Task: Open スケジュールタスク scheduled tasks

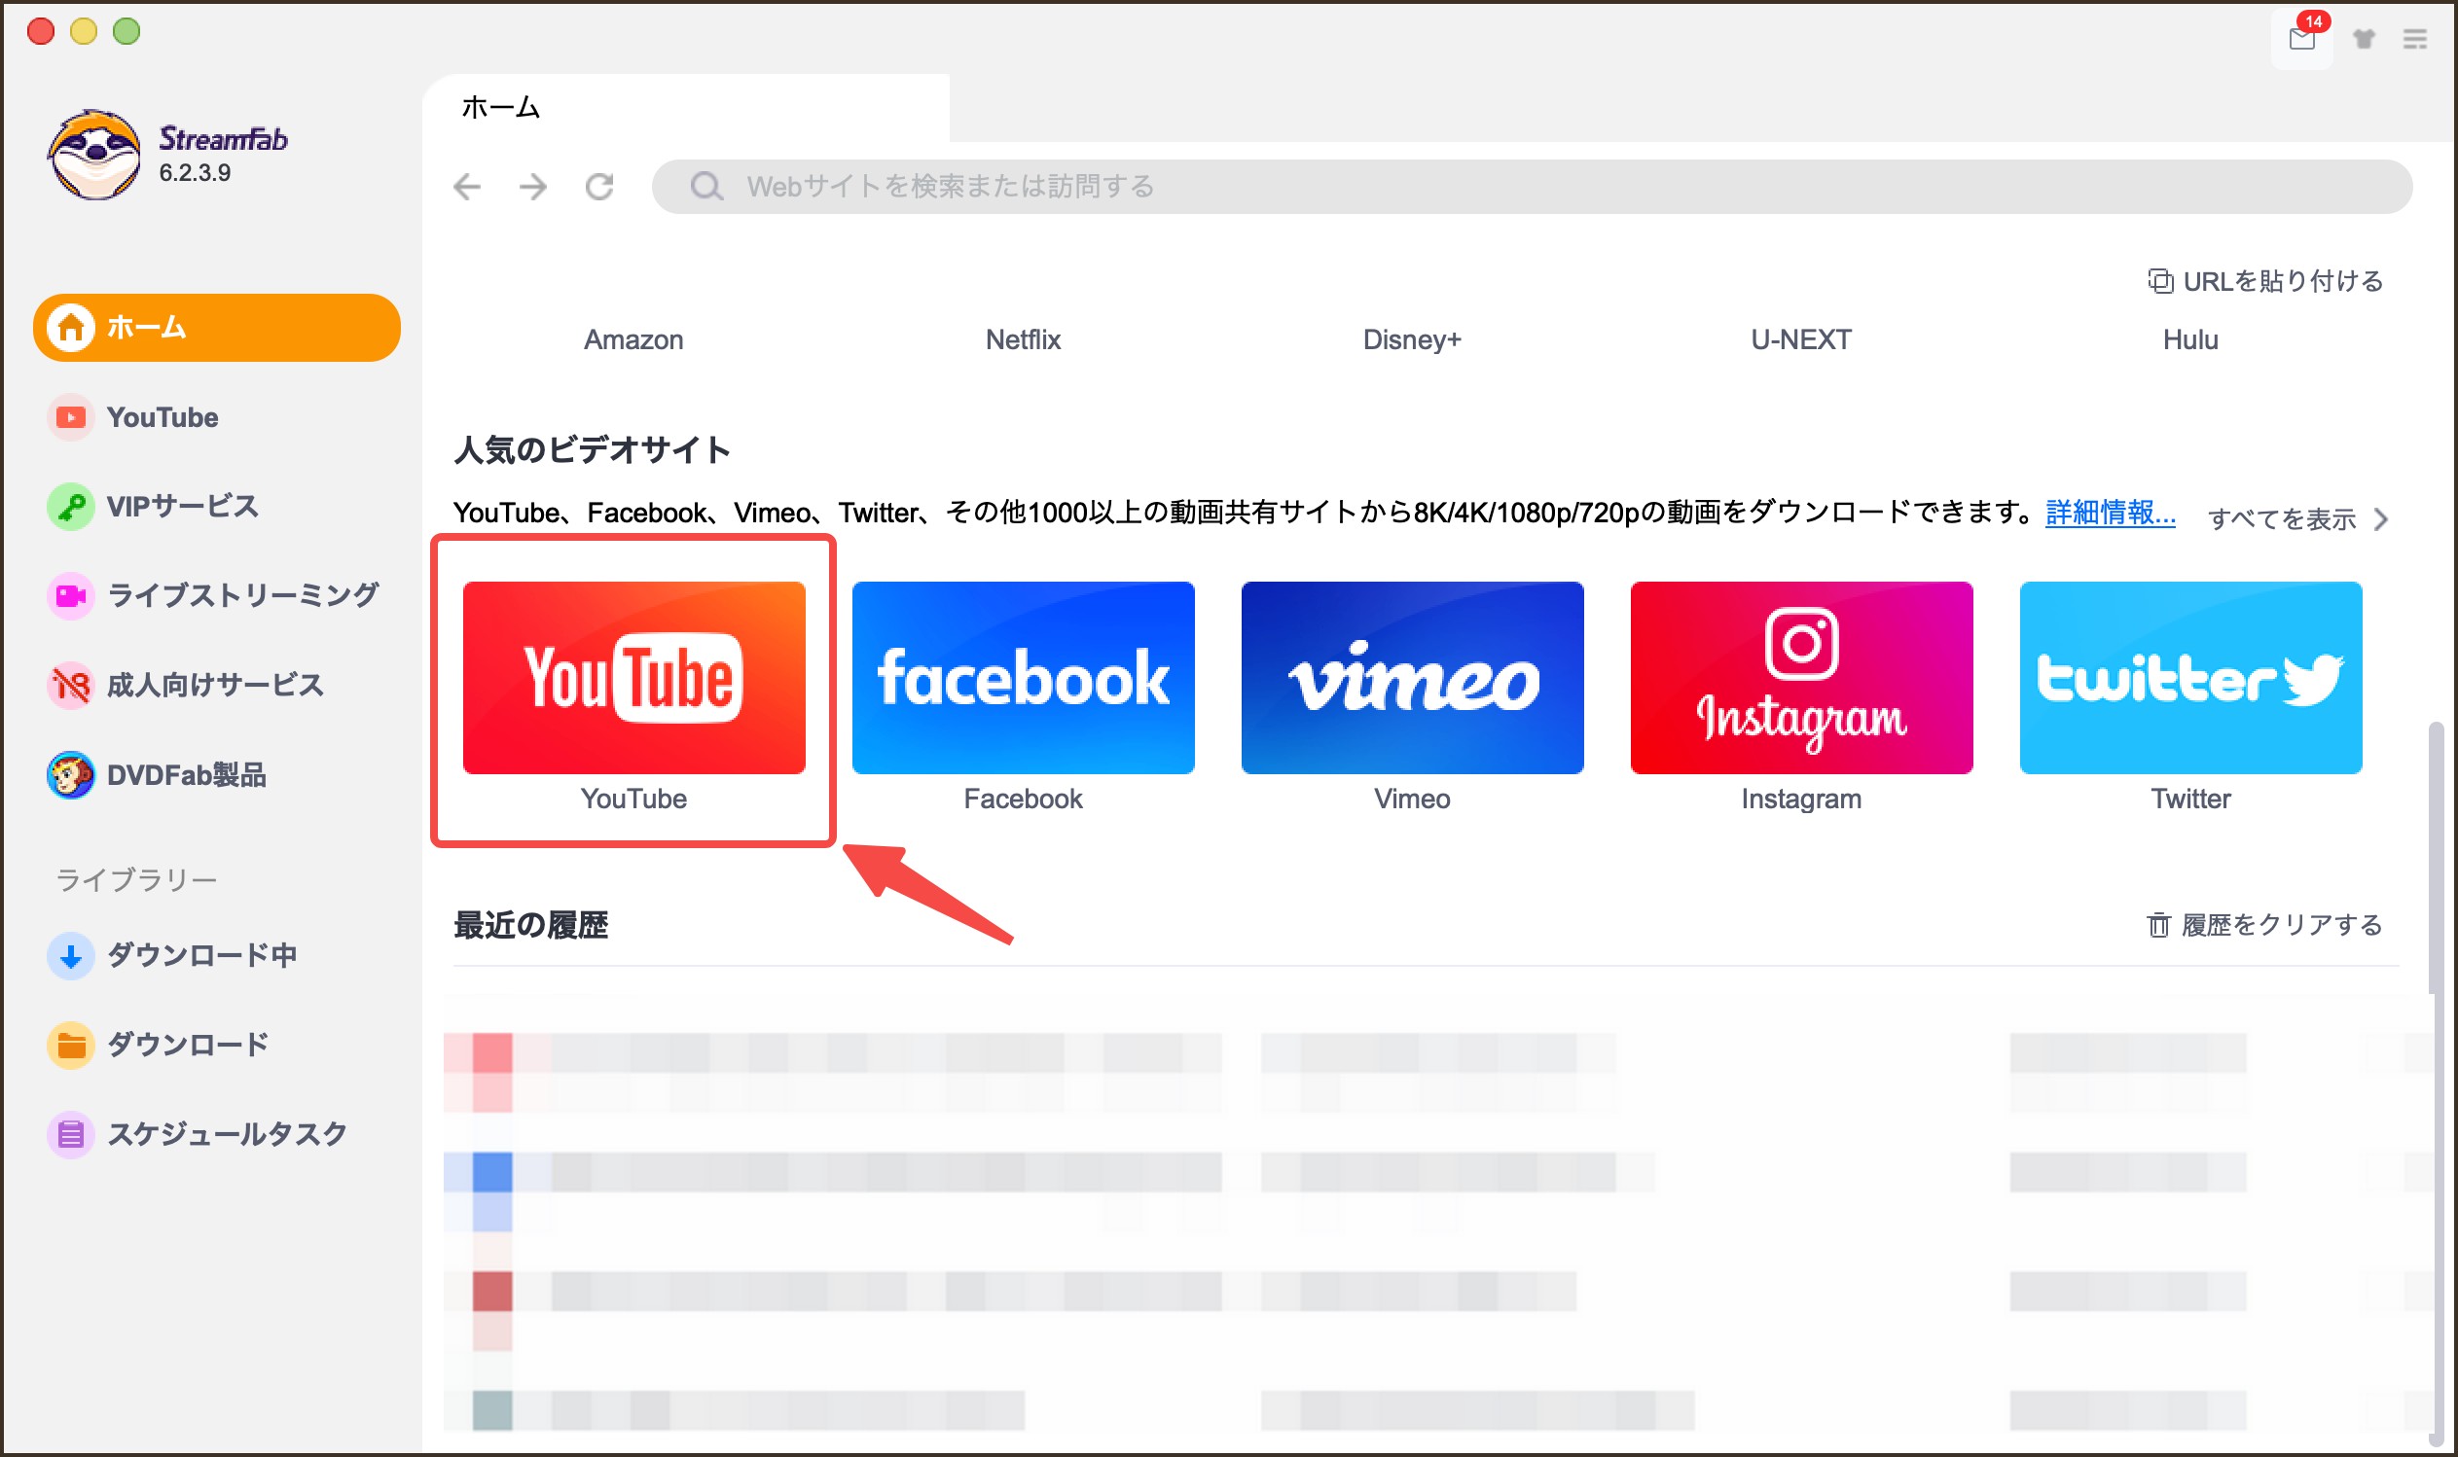Action: pyautogui.click(x=216, y=1135)
